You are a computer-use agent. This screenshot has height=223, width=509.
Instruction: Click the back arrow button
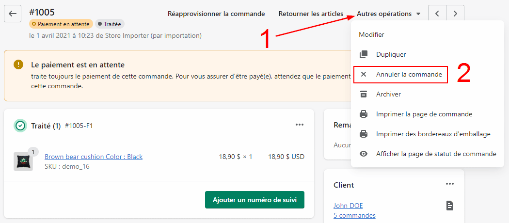coord(13,14)
